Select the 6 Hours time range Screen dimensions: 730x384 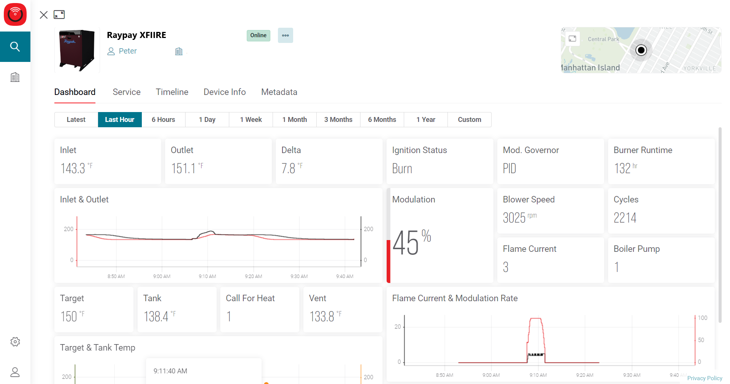click(163, 120)
